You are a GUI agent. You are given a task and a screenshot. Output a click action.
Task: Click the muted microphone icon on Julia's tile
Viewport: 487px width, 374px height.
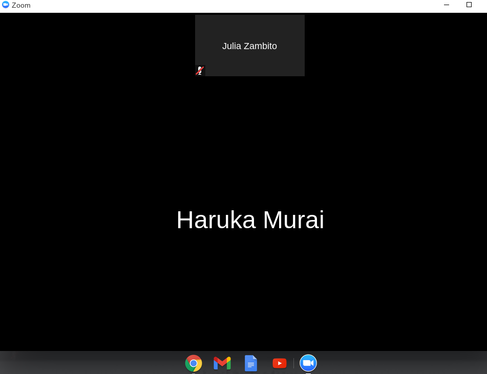[x=200, y=71]
